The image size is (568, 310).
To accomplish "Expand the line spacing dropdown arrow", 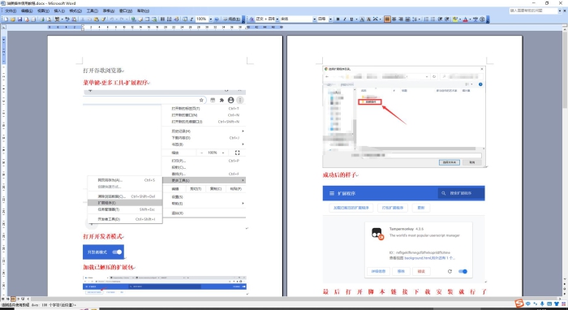I will pyautogui.click(x=420, y=19).
